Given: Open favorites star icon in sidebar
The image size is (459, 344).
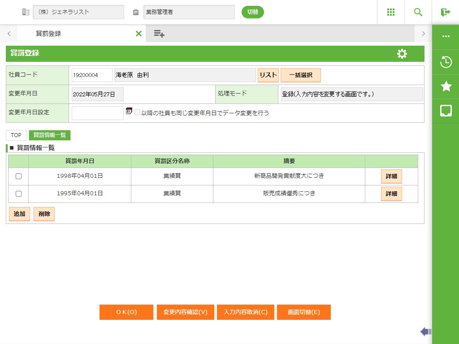Looking at the screenshot, I should (446, 86).
